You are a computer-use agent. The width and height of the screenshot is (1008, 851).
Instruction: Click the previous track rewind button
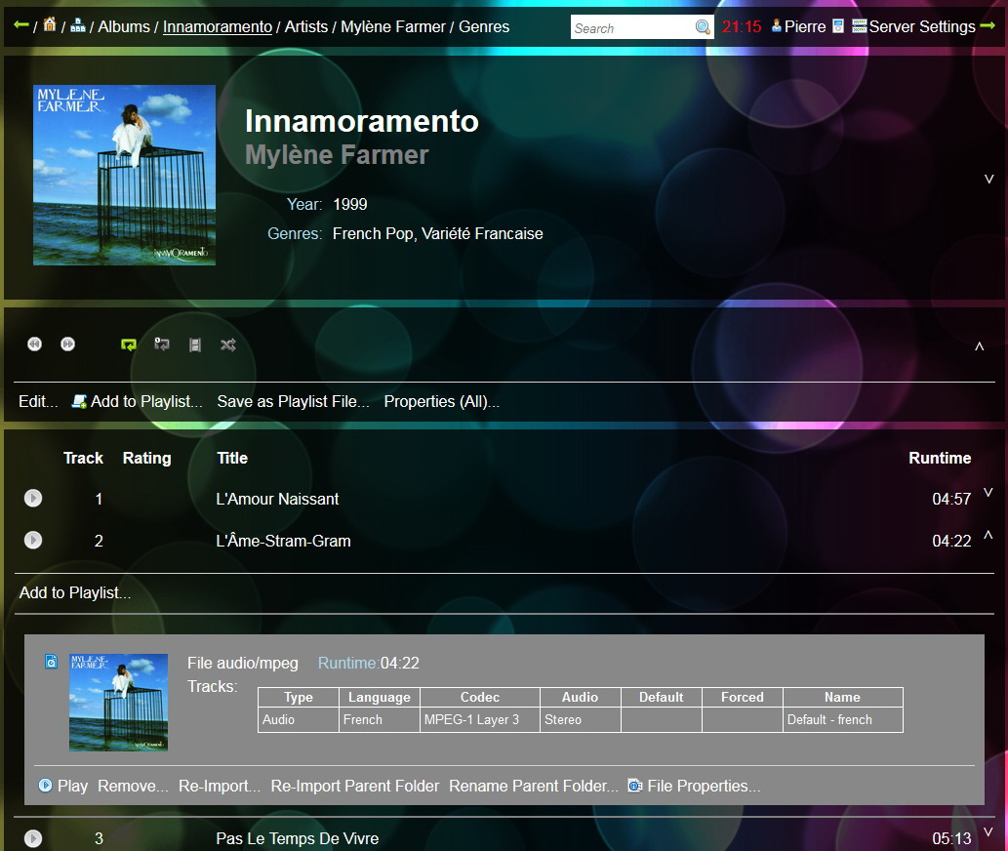(35, 344)
